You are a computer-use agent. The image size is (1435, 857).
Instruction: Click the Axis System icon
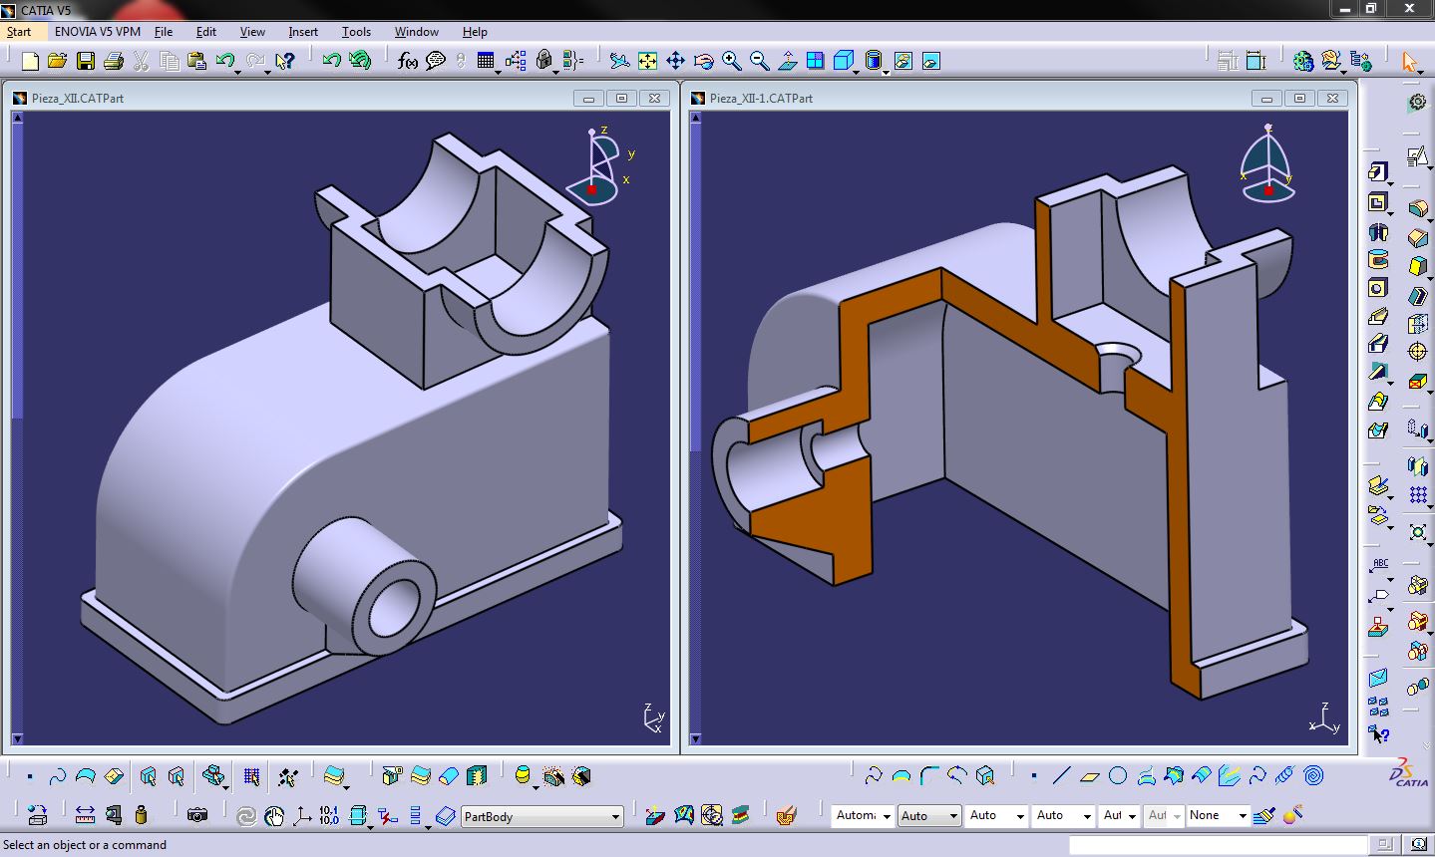click(302, 816)
